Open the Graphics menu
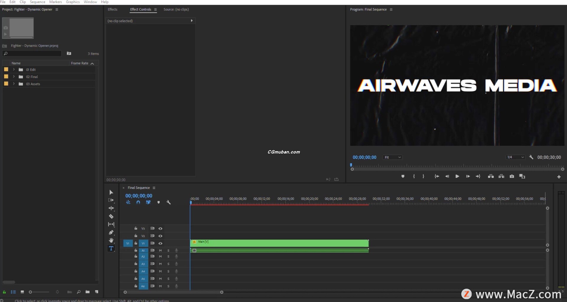Image resolution: width=567 pixels, height=302 pixels. pyautogui.click(x=73, y=2)
